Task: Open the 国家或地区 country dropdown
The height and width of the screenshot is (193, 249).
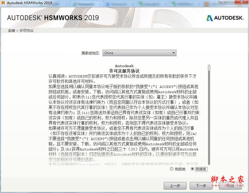Action: click(x=139, y=53)
